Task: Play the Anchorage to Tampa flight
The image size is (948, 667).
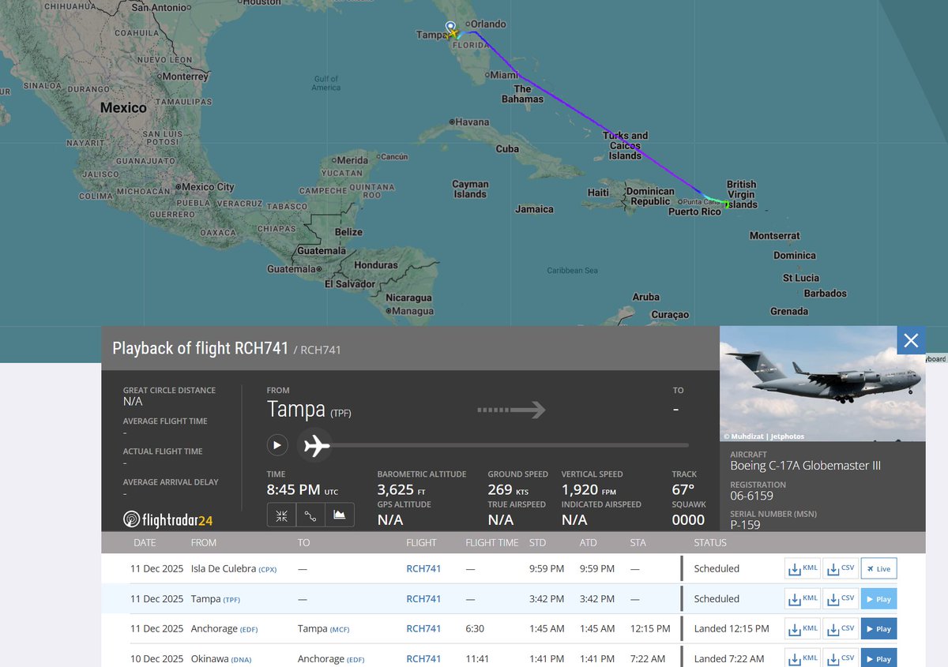Action: coord(878,629)
